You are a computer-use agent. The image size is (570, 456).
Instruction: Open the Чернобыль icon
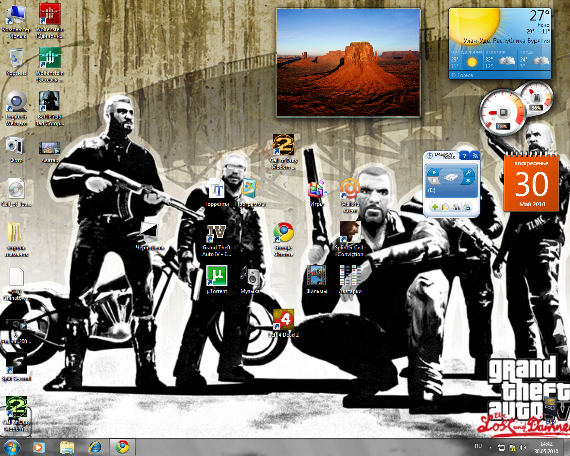click(150, 236)
